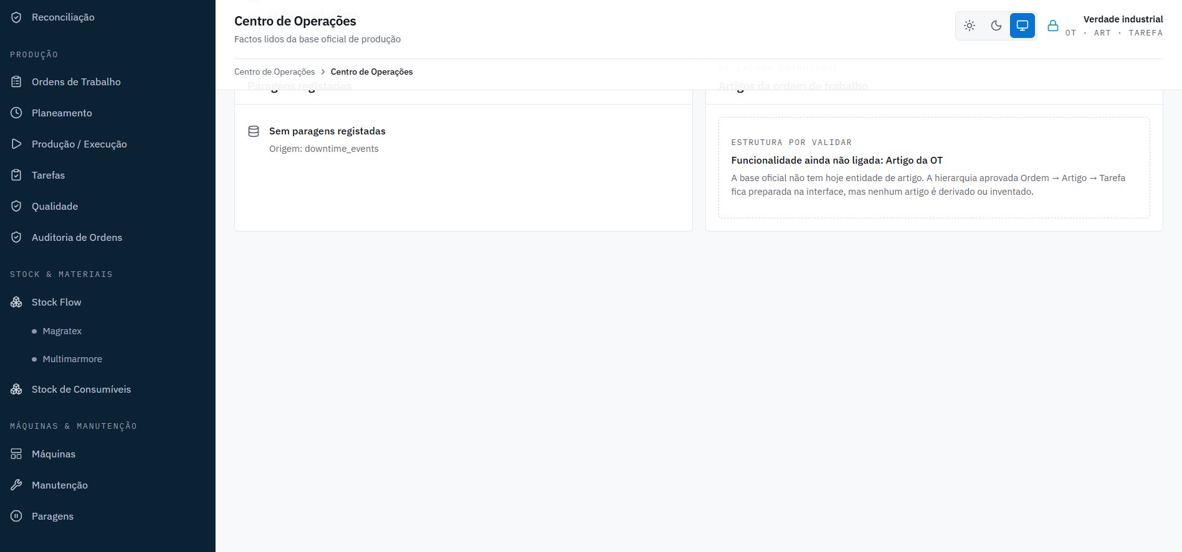1182x552 pixels.
Task: Click the Produção / Execução play icon
Action: tap(16, 144)
